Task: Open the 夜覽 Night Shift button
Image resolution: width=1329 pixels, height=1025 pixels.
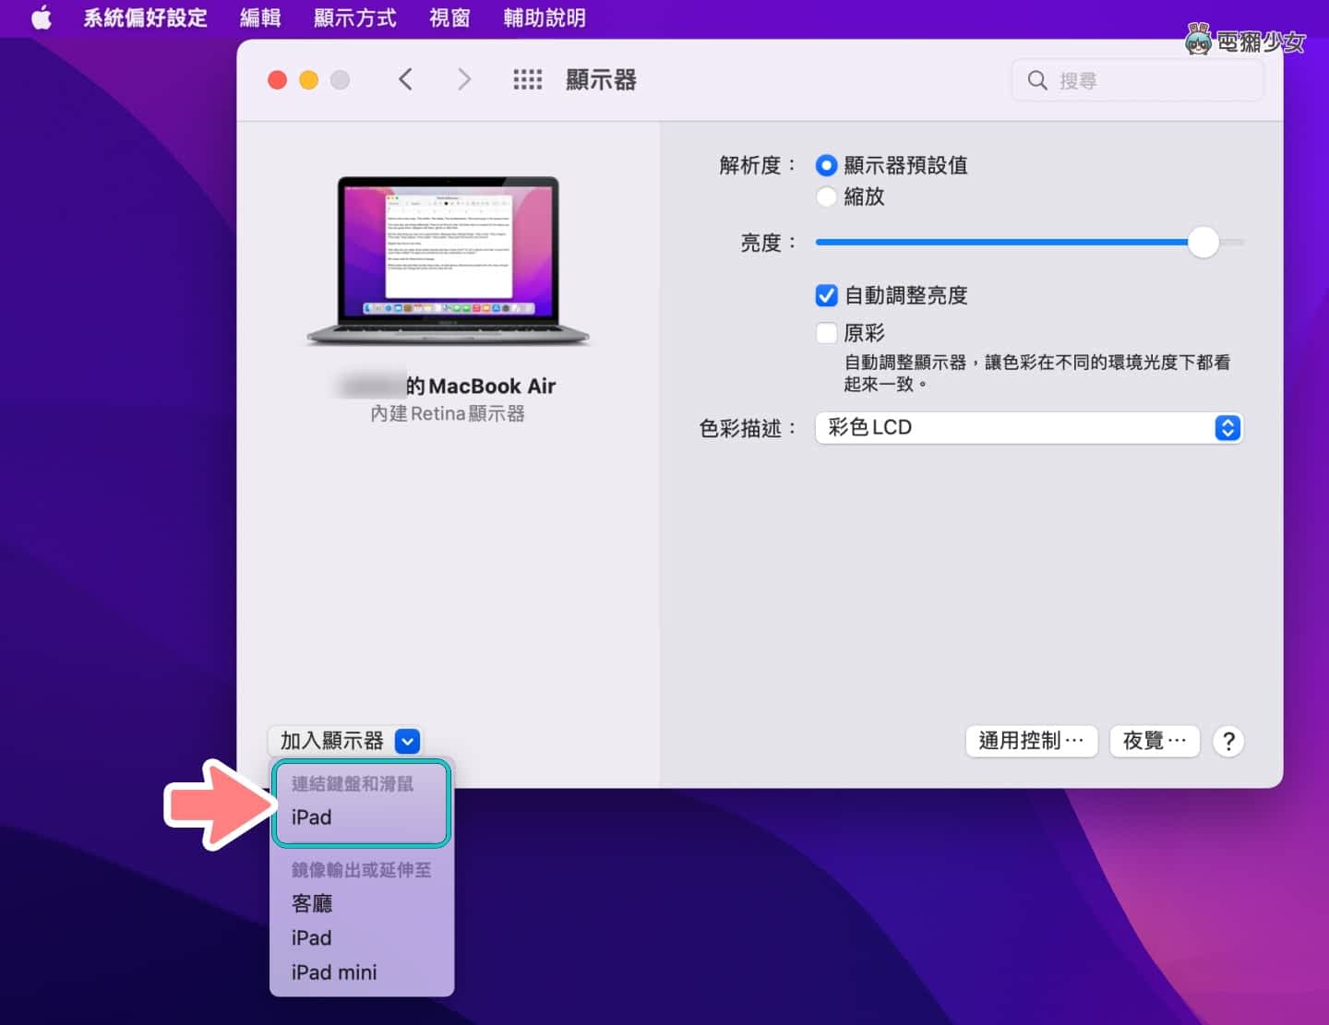Action: coord(1154,741)
